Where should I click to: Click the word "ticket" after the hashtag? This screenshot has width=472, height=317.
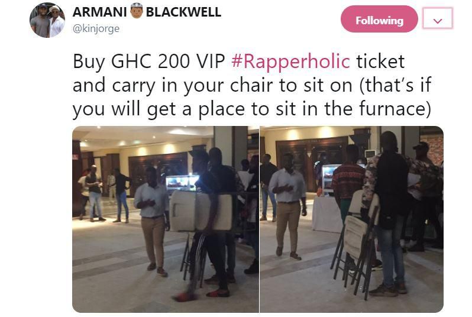(380, 61)
